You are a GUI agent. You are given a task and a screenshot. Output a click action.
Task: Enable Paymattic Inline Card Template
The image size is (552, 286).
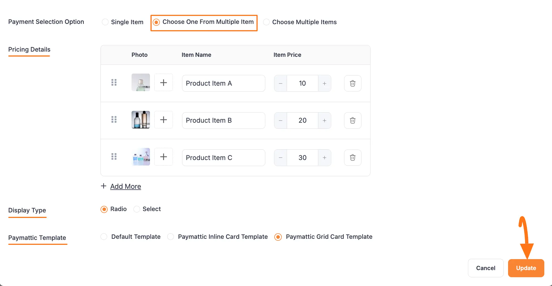[x=170, y=237]
